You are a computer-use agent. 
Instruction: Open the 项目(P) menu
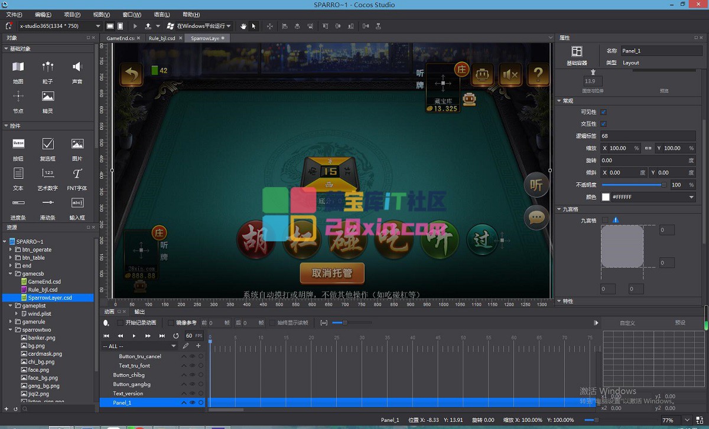[x=72, y=15]
